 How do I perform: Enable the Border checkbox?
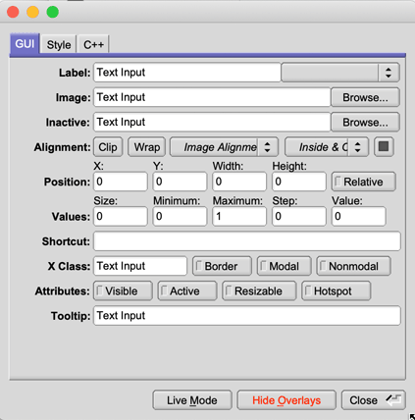(222, 266)
